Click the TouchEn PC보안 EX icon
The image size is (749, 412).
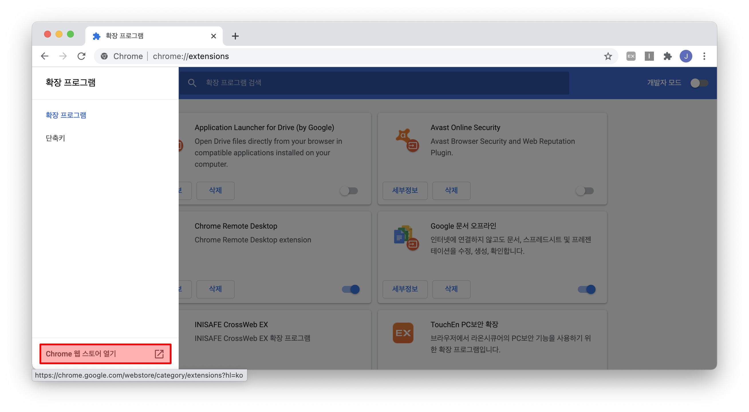coord(403,333)
